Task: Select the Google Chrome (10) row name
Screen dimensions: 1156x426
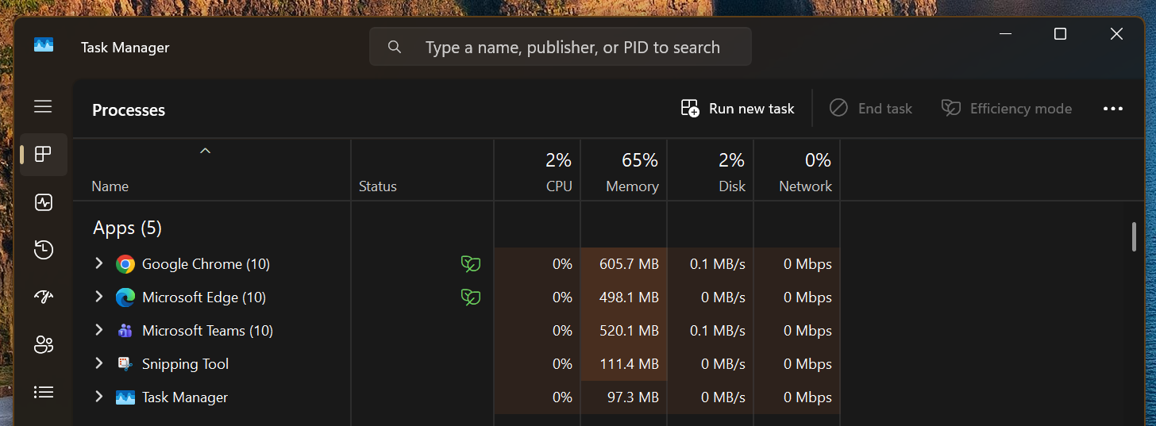Action: coord(206,264)
